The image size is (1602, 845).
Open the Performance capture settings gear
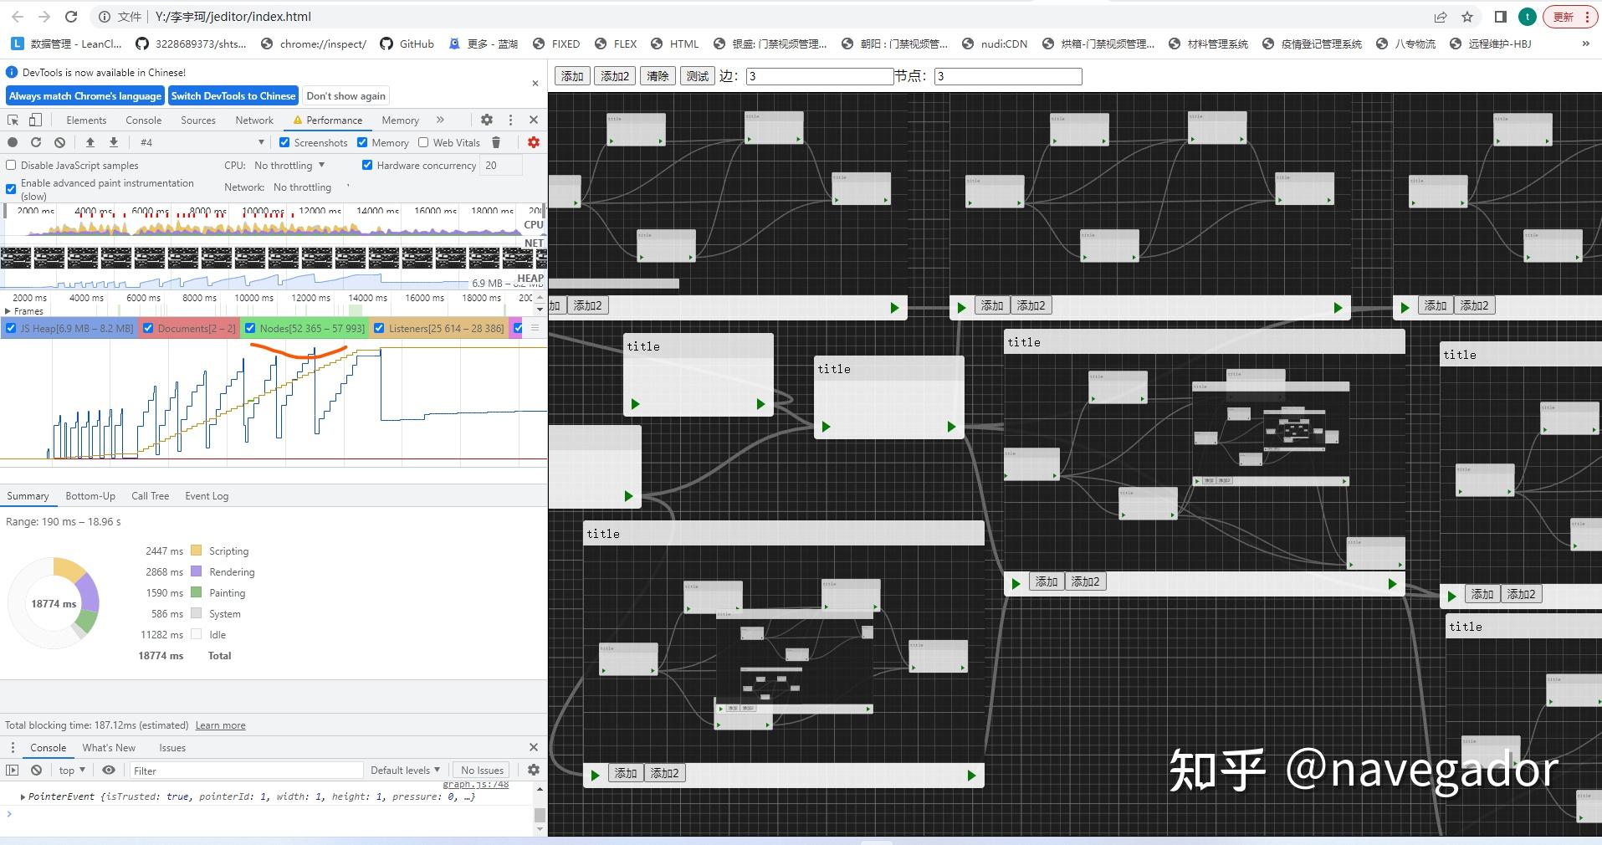click(x=533, y=142)
